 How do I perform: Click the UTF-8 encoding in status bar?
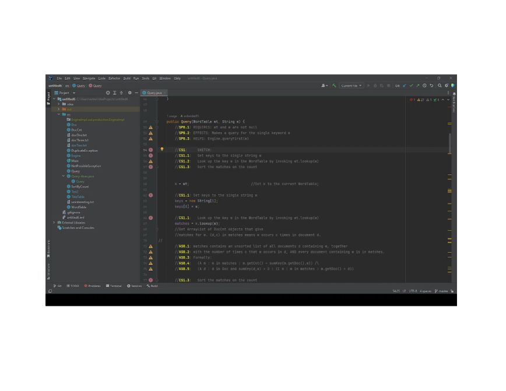pyautogui.click(x=413, y=291)
